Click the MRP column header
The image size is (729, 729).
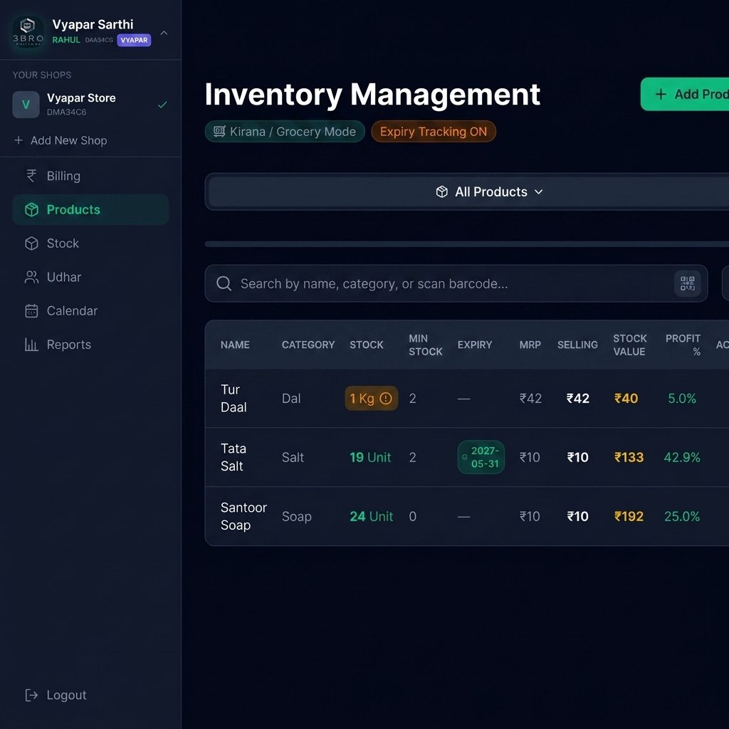click(x=530, y=345)
